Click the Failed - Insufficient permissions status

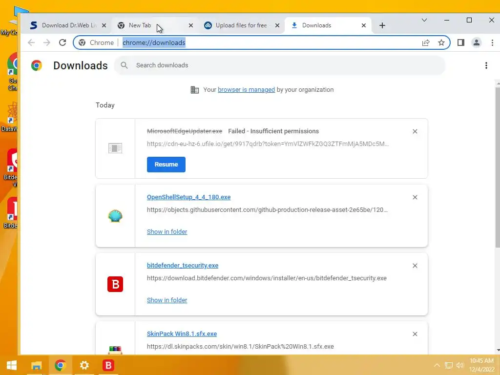pyautogui.click(x=273, y=131)
